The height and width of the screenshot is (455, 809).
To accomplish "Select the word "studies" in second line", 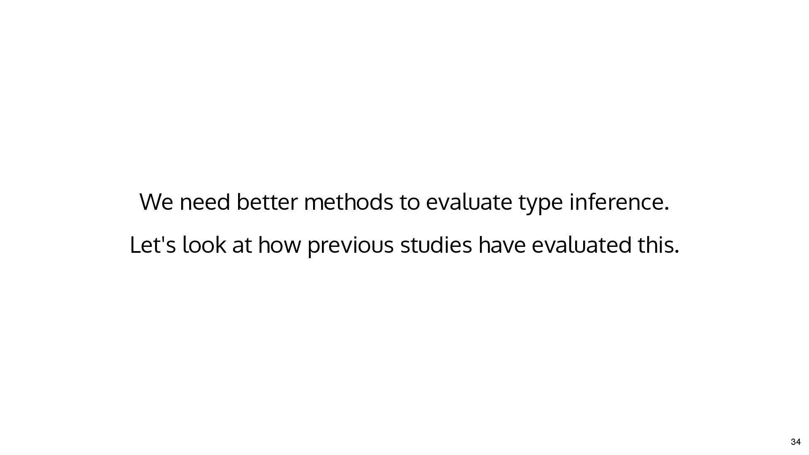I will coord(436,245).
